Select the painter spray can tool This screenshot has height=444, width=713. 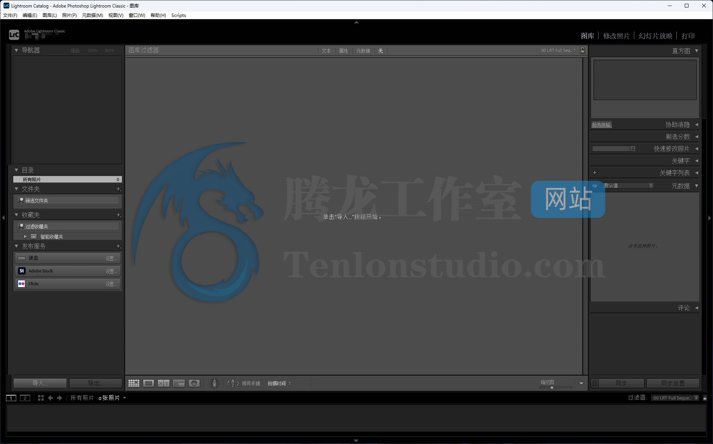click(214, 383)
